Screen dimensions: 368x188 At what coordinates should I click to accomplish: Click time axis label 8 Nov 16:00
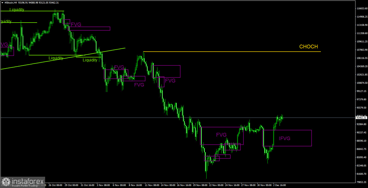136,185
